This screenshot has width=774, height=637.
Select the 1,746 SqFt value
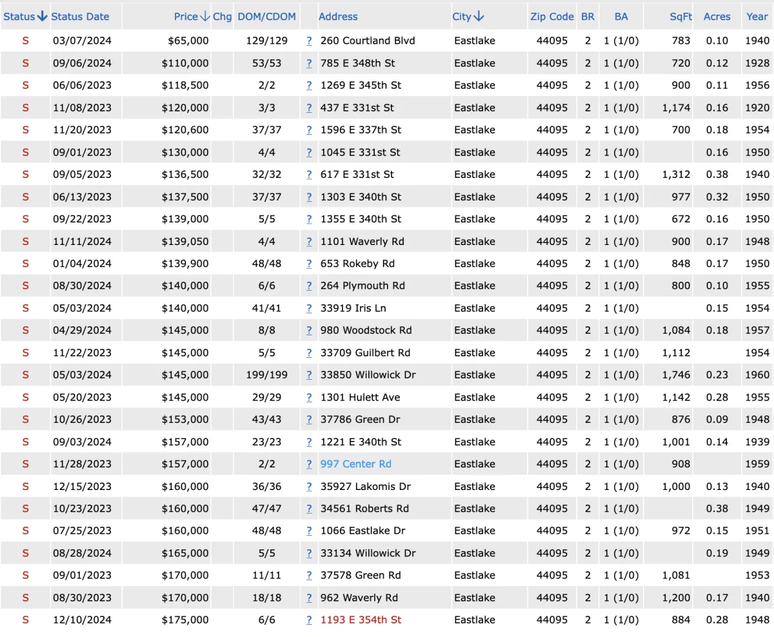[676, 375]
